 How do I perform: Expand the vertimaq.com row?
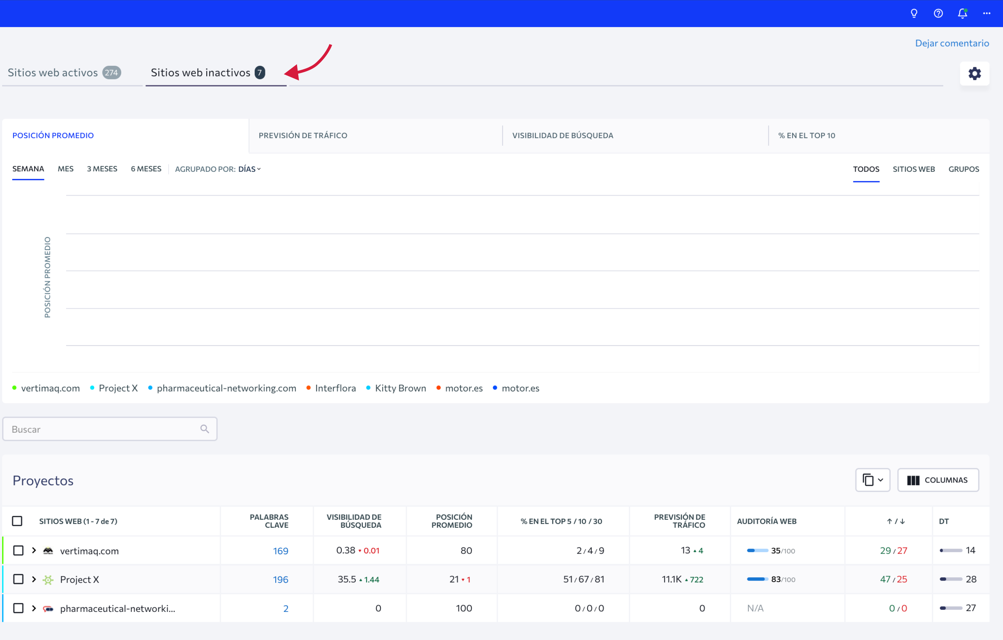34,550
